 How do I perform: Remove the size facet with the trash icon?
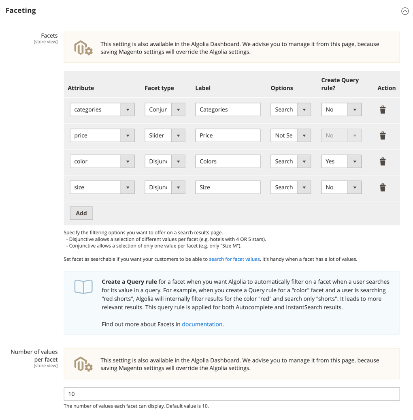coord(382,187)
